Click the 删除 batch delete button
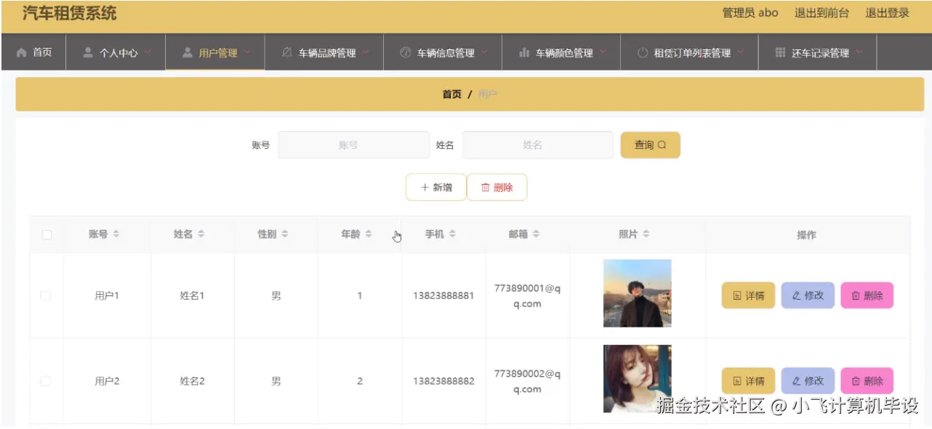 [x=497, y=187]
